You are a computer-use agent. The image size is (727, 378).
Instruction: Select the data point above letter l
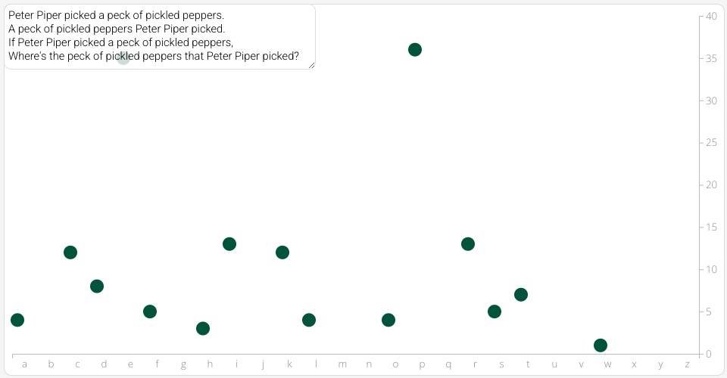click(x=309, y=320)
